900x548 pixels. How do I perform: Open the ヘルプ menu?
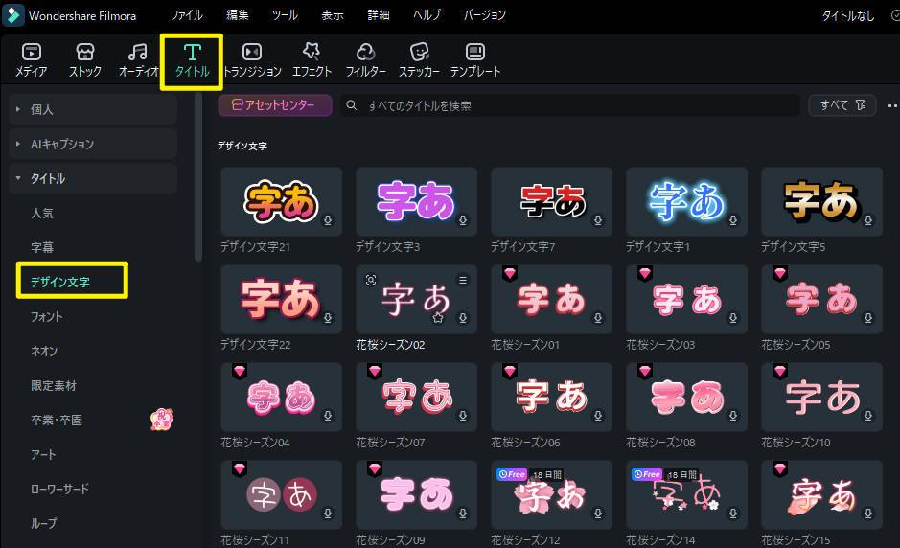tap(427, 15)
